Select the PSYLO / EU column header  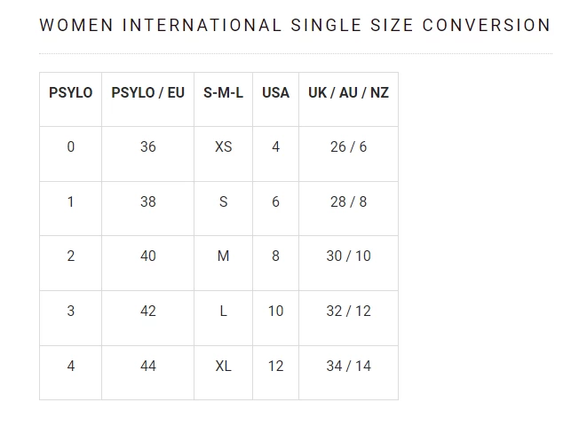tap(148, 93)
